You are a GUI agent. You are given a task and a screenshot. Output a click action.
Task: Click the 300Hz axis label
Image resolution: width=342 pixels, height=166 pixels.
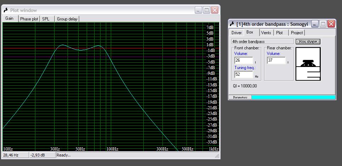[x=162, y=149]
